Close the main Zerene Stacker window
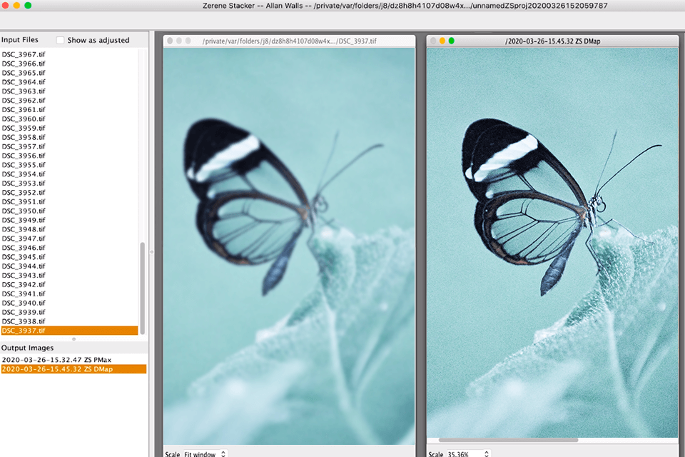The image size is (685, 457). pyautogui.click(x=5, y=5)
